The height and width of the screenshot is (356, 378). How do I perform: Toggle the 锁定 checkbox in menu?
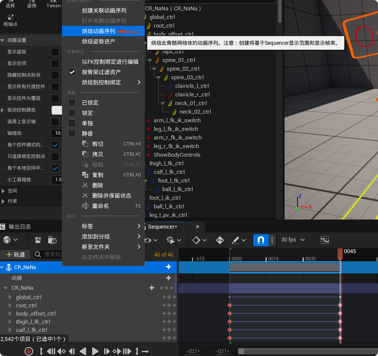[x=72, y=113]
